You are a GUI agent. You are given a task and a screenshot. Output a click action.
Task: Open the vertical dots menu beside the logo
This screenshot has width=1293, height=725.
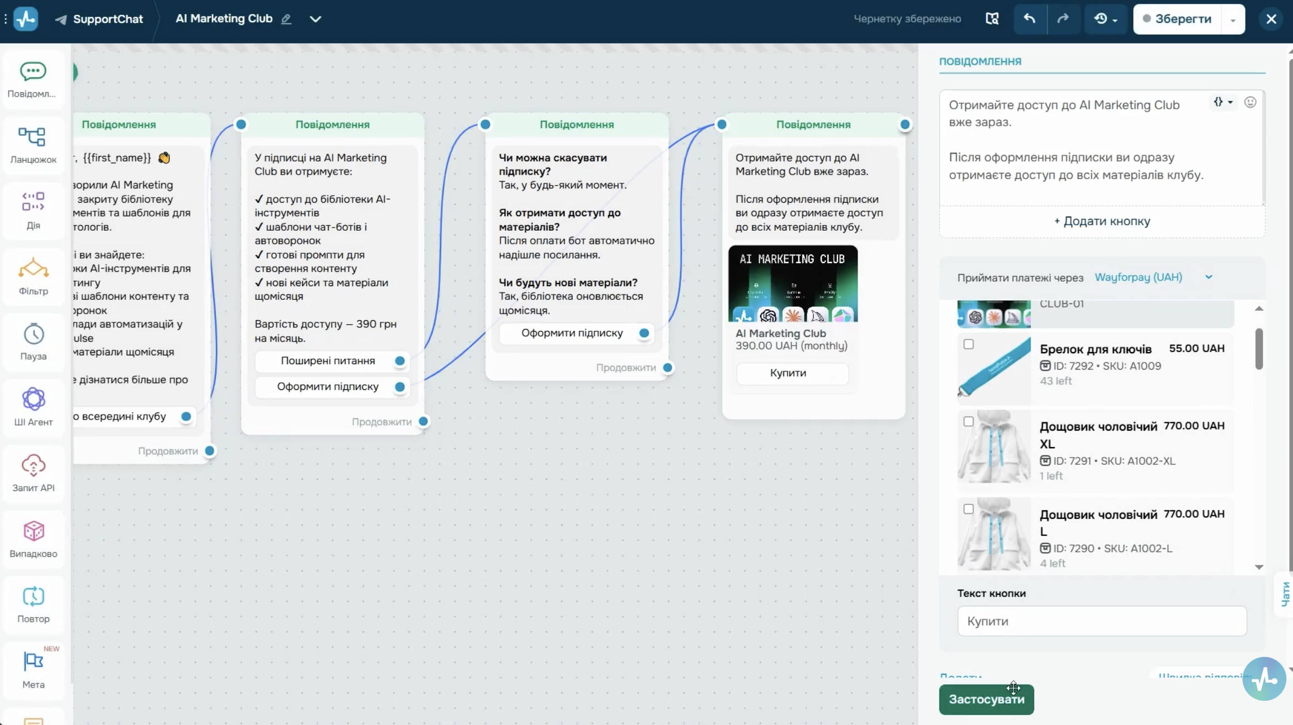click(x=5, y=19)
